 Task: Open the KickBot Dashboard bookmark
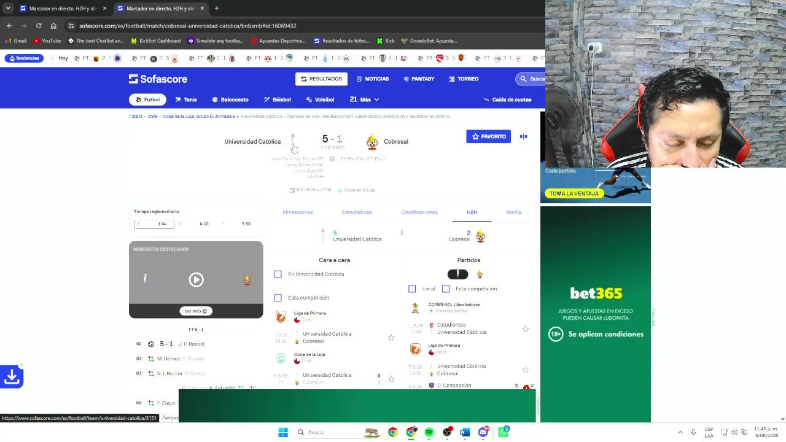click(x=156, y=41)
